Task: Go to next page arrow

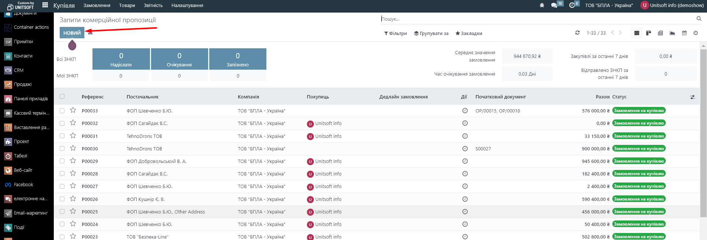Action: (620, 32)
